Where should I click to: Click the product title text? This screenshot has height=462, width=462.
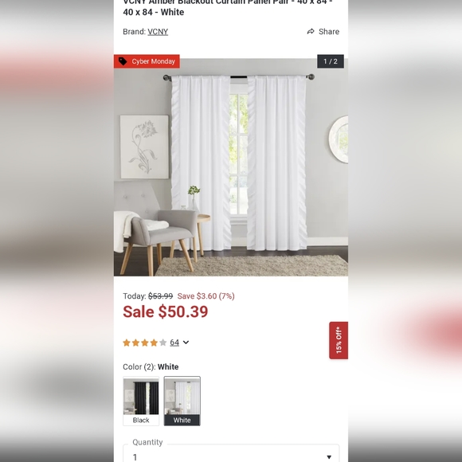(x=228, y=7)
